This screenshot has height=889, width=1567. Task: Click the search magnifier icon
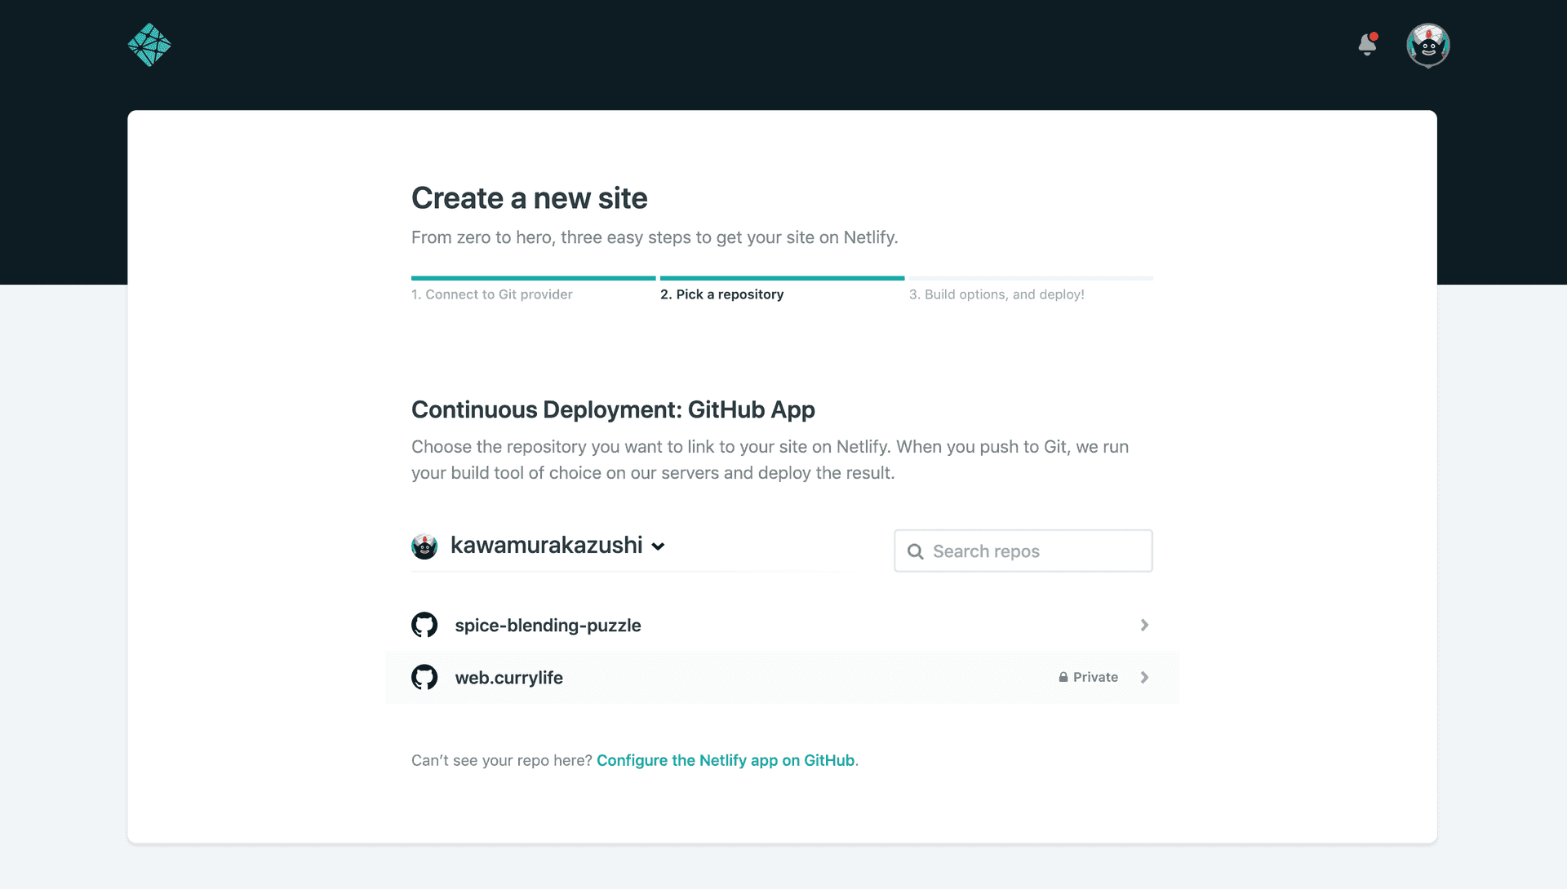click(x=916, y=551)
